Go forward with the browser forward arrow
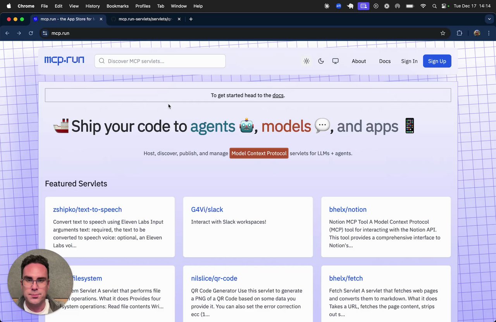This screenshot has height=322, width=496. point(19,33)
